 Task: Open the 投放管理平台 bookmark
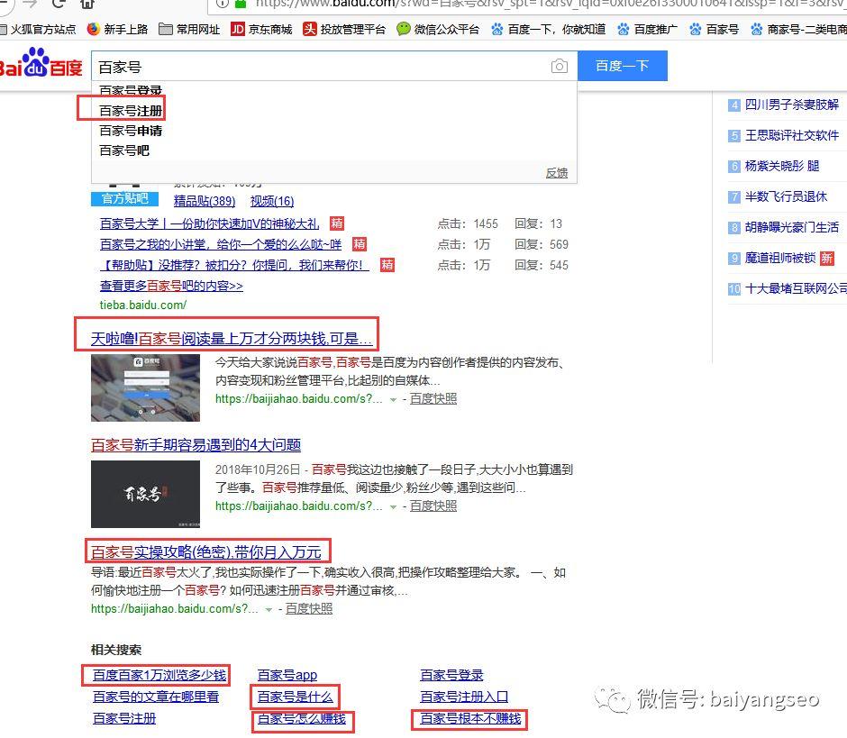click(344, 29)
